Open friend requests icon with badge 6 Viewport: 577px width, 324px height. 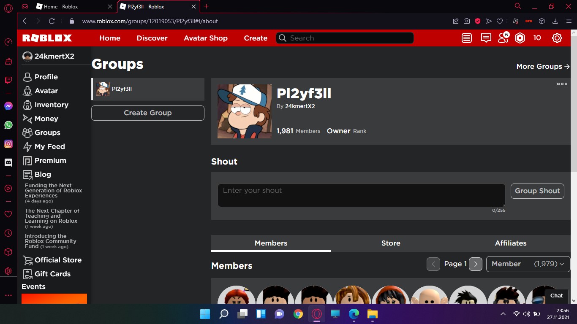click(503, 38)
